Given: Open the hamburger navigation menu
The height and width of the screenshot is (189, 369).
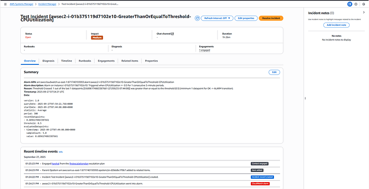Looking at the screenshot, I should tap(6, 4).
